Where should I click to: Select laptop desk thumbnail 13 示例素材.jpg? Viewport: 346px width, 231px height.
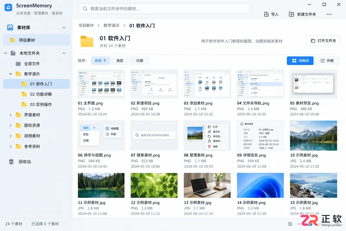tap(207, 185)
